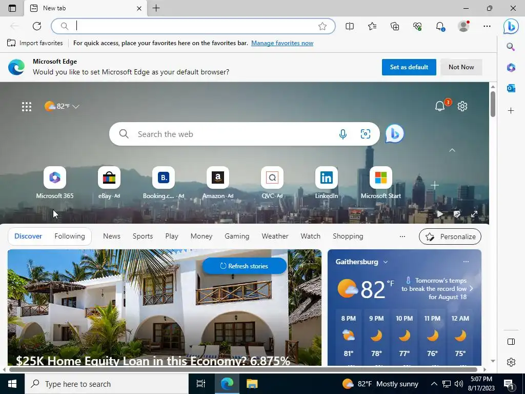525x394 pixels.
Task: Open the Microsoft 365 quick link
Action: [55, 183]
